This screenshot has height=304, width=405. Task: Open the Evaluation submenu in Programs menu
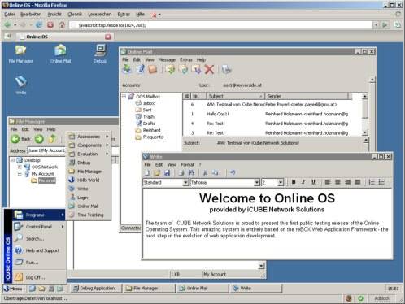[x=89, y=154]
